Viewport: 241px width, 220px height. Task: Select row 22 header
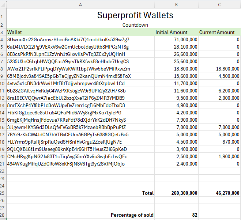pos(3,171)
